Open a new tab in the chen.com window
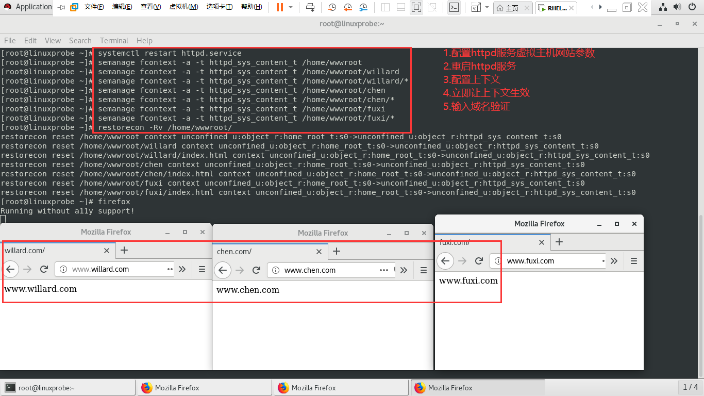Image resolution: width=704 pixels, height=396 pixels. [x=337, y=251]
